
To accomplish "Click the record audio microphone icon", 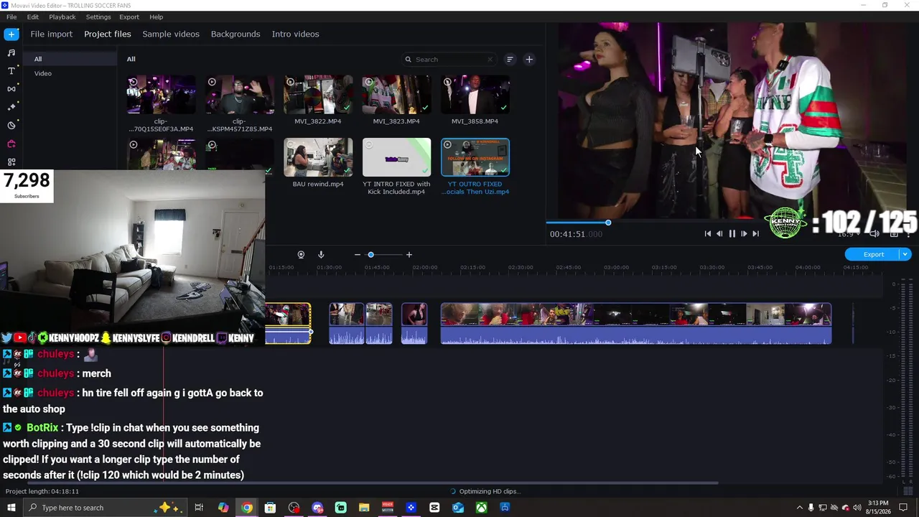I will (x=321, y=254).
